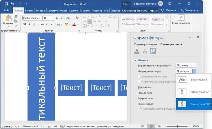212x129 pixels.
Task: Open the Файл menu
Action: (6, 10)
